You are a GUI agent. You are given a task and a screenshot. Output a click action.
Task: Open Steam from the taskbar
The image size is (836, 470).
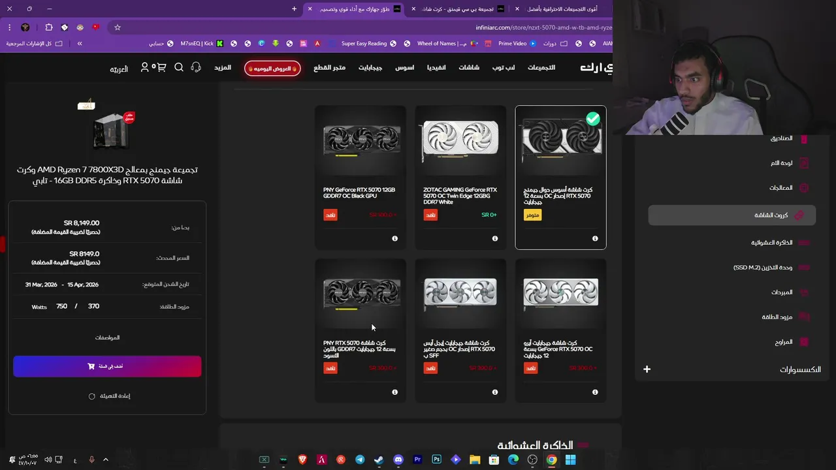pyautogui.click(x=379, y=460)
